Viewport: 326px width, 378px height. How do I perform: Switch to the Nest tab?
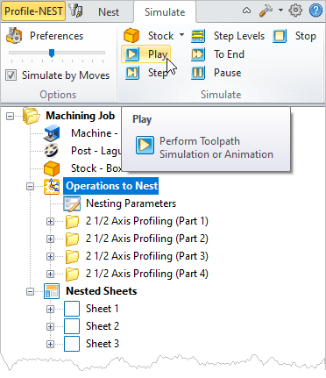point(109,12)
